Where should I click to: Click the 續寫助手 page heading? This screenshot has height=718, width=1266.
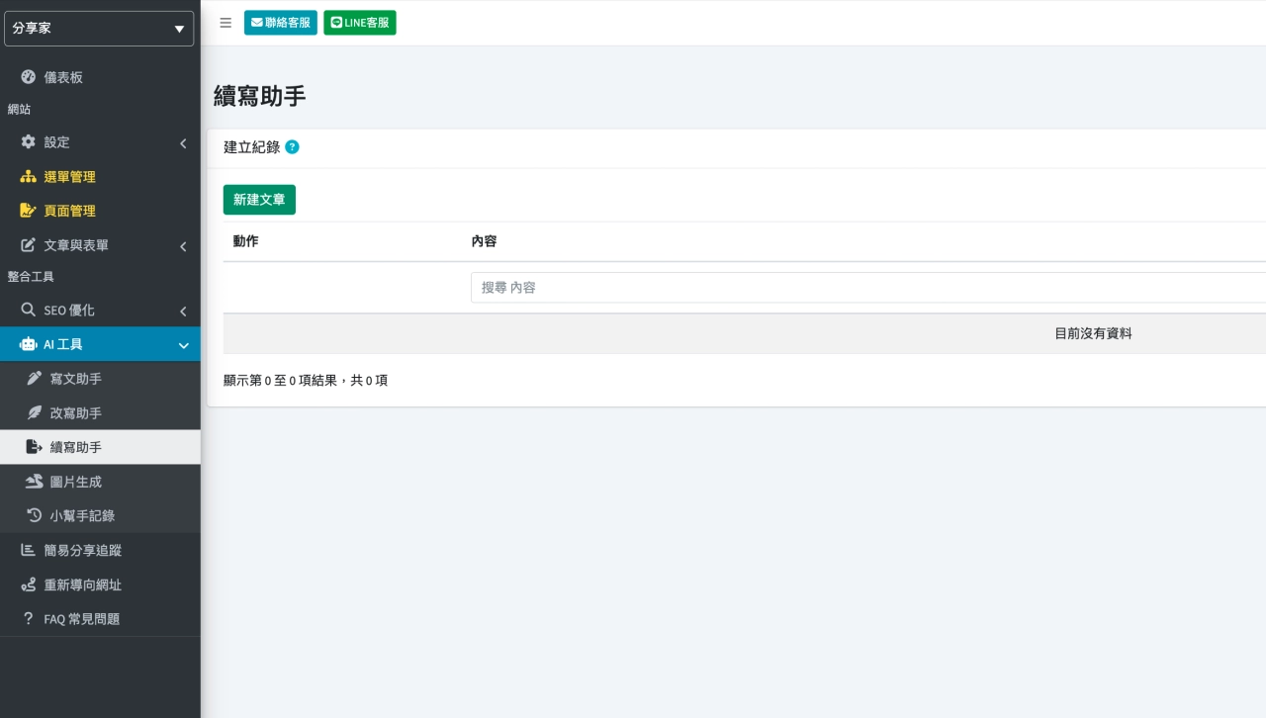260,96
